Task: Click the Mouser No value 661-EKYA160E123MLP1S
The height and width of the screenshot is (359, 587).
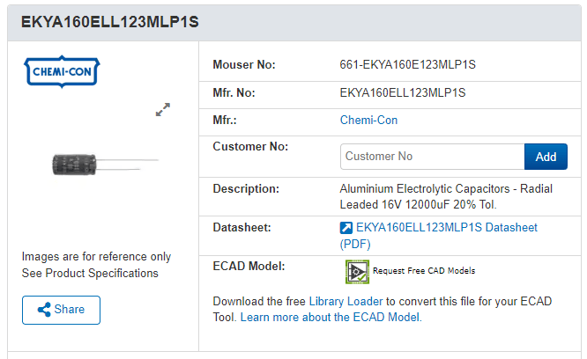Action: [407, 64]
